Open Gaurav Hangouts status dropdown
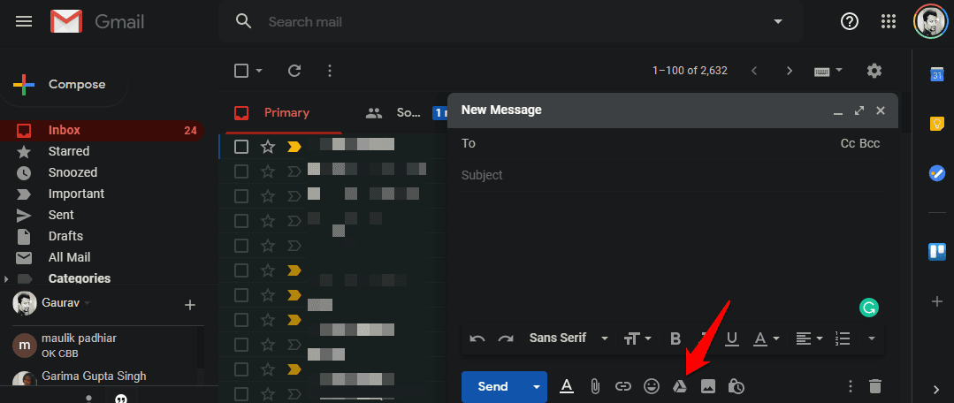This screenshot has height=403, width=954. tap(87, 303)
